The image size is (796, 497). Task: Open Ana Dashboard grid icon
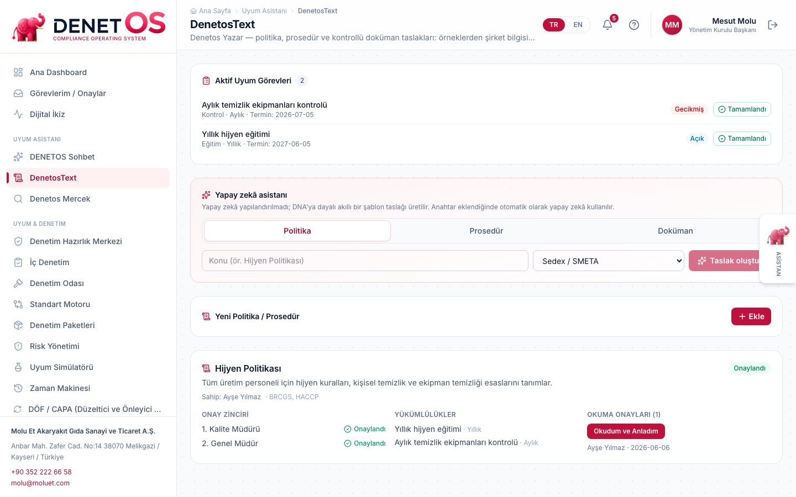point(18,72)
